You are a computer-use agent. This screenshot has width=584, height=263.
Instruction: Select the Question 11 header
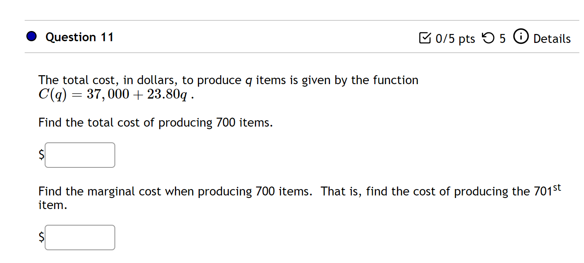click(x=79, y=37)
